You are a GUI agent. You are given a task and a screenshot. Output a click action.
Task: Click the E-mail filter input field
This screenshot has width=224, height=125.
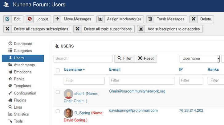[142, 81]
